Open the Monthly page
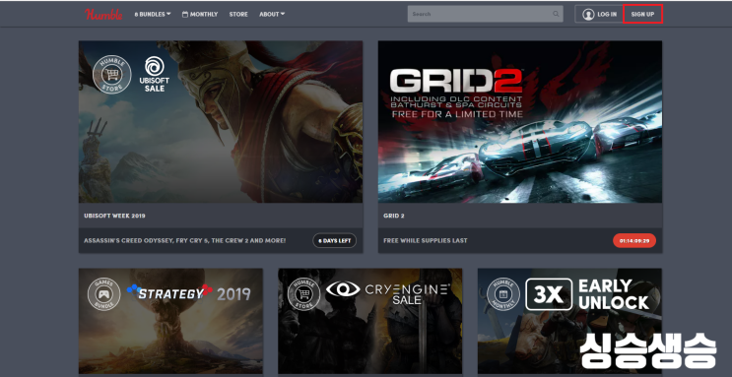Image resolution: width=732 pixels, height=377 pixels. tap(200, 14)
